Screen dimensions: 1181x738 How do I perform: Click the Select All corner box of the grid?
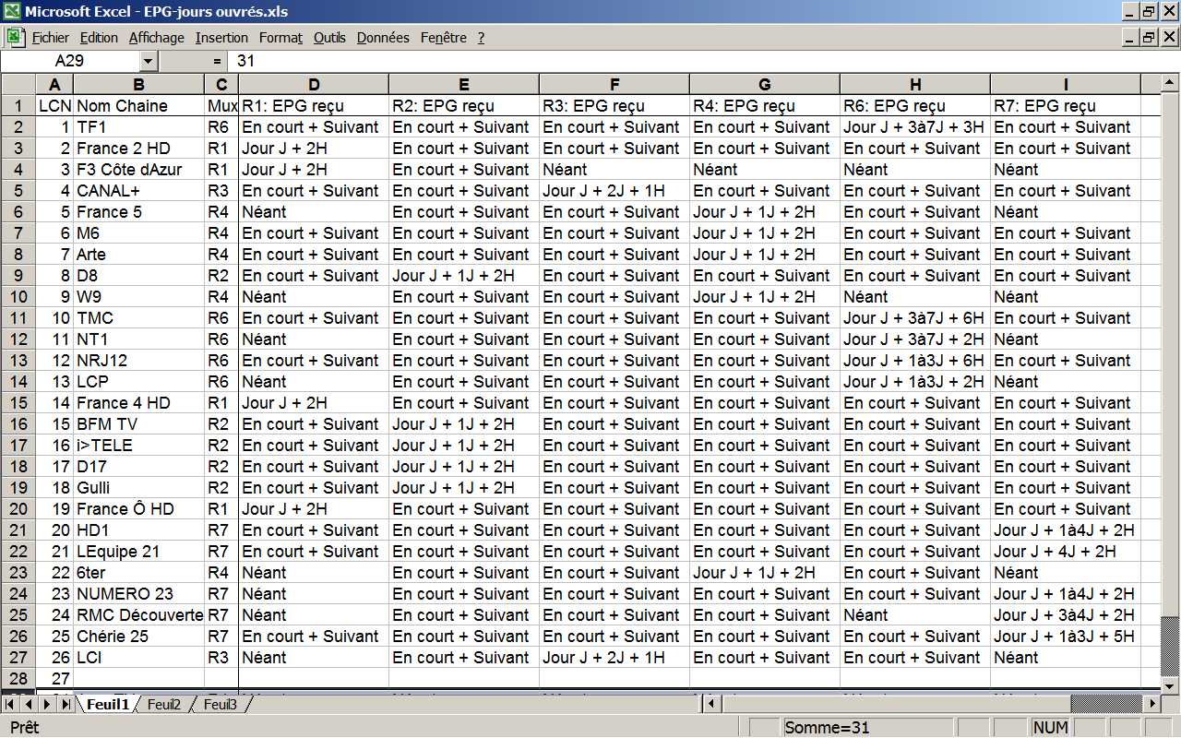coord(18,84)
